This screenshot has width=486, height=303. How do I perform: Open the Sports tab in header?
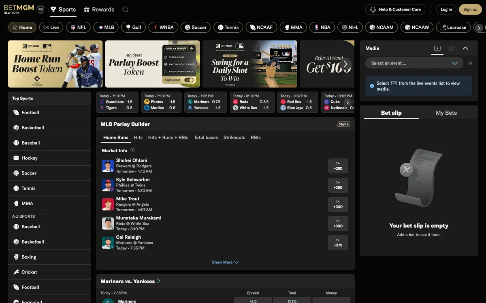coord(63,9)
